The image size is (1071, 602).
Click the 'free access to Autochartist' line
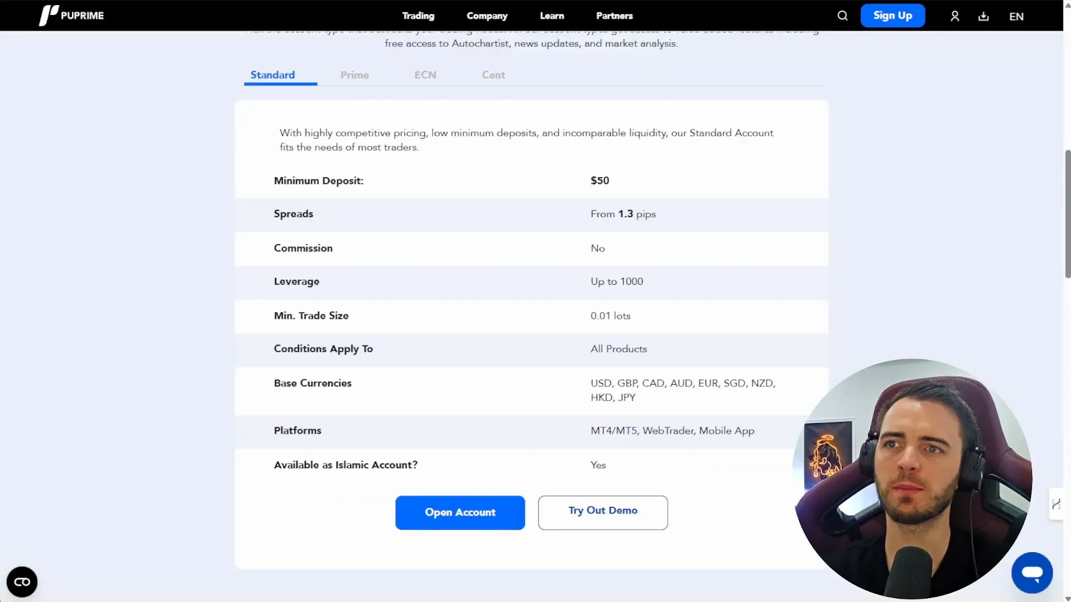(531, 43)
